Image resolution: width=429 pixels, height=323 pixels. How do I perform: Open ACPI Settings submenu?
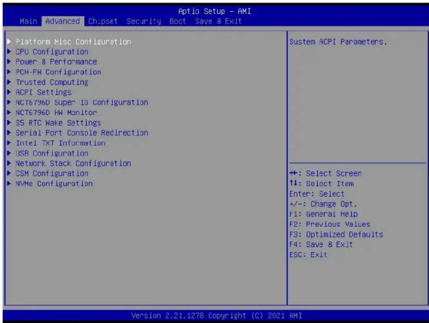click(43, 92)
